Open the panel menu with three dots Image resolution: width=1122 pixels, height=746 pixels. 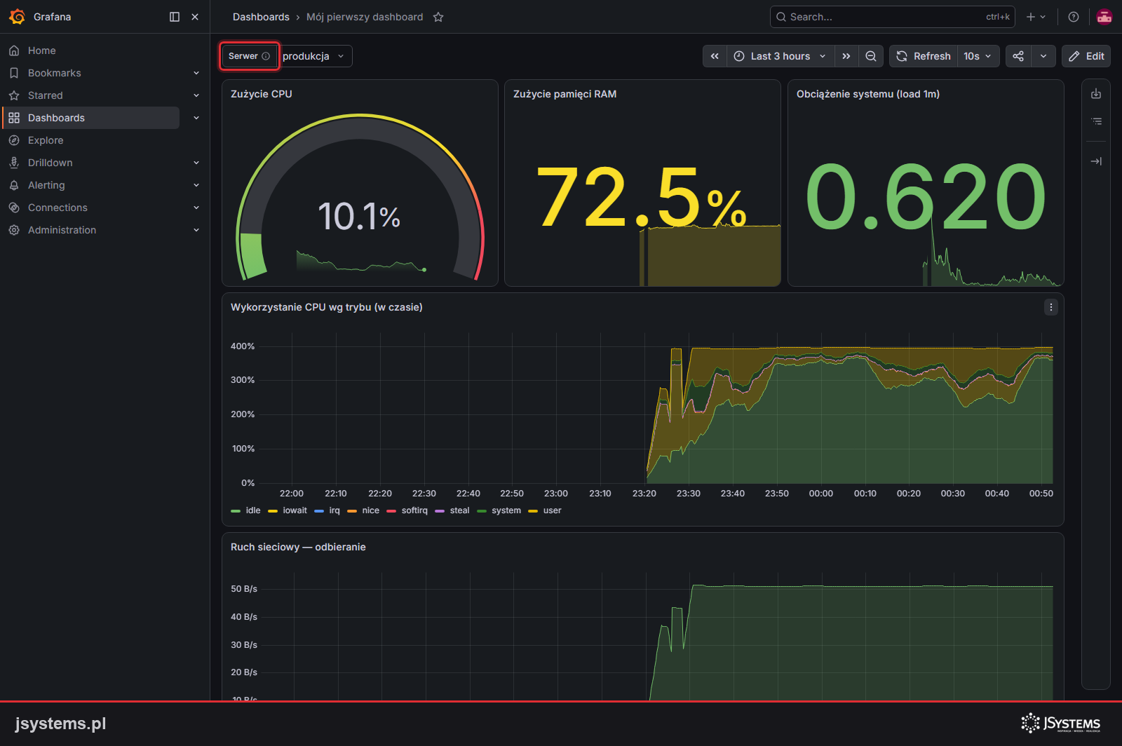point(1051,307)
